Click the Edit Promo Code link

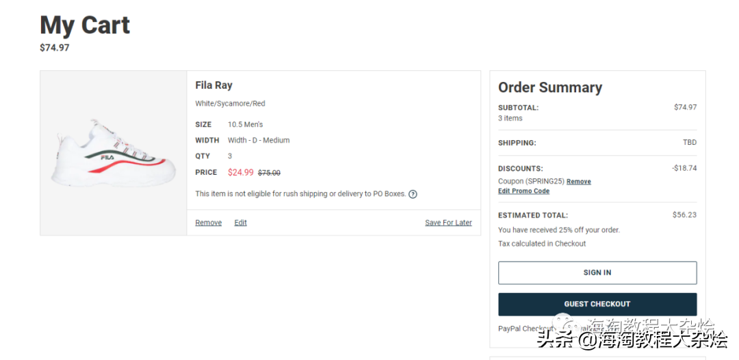pos(523,191)
